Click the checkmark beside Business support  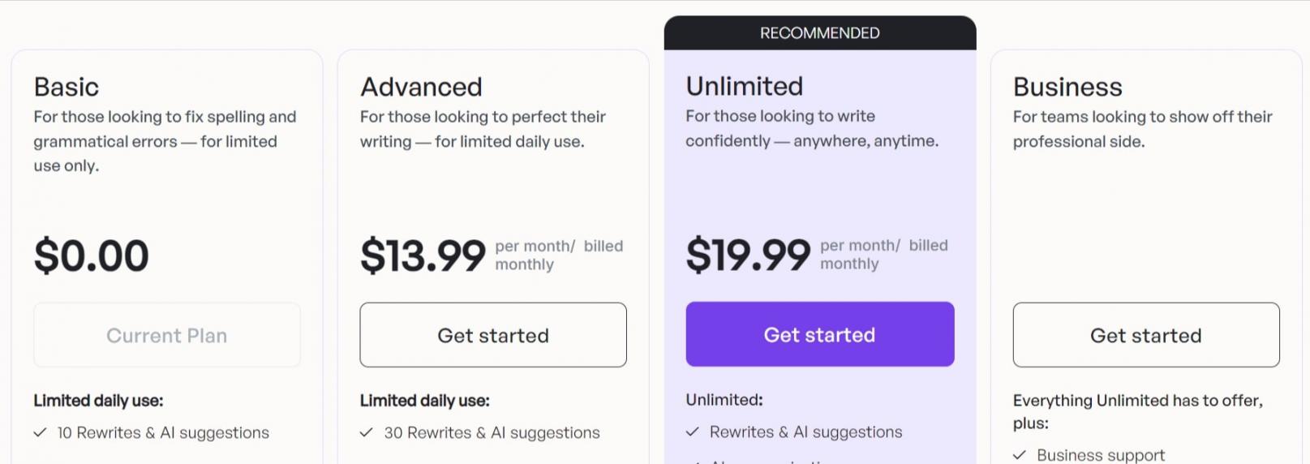pos(1020,455)
